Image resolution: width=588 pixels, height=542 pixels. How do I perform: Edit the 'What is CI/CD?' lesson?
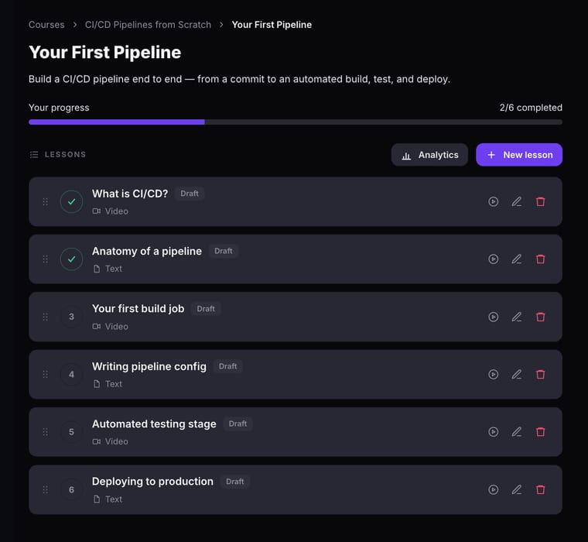tap(517, 201)
